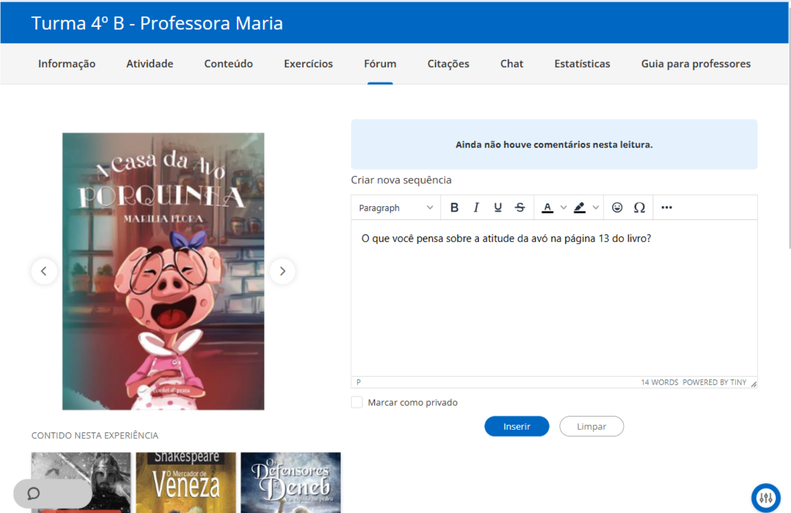Apply background highlight color
Viewport: 791px width, 513px height.
point(579,207)
